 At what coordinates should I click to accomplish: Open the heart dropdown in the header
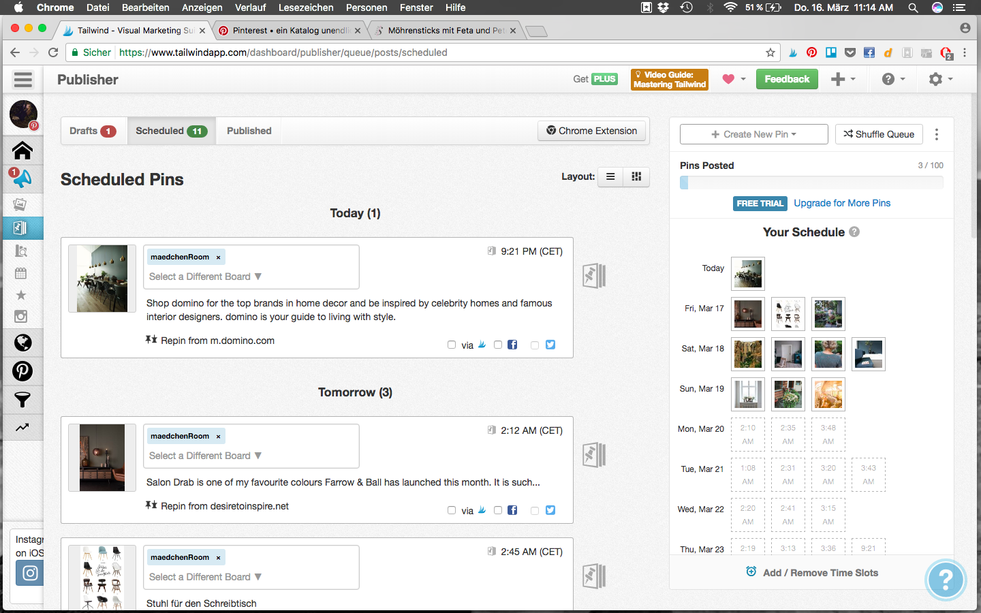pos(734,79)
